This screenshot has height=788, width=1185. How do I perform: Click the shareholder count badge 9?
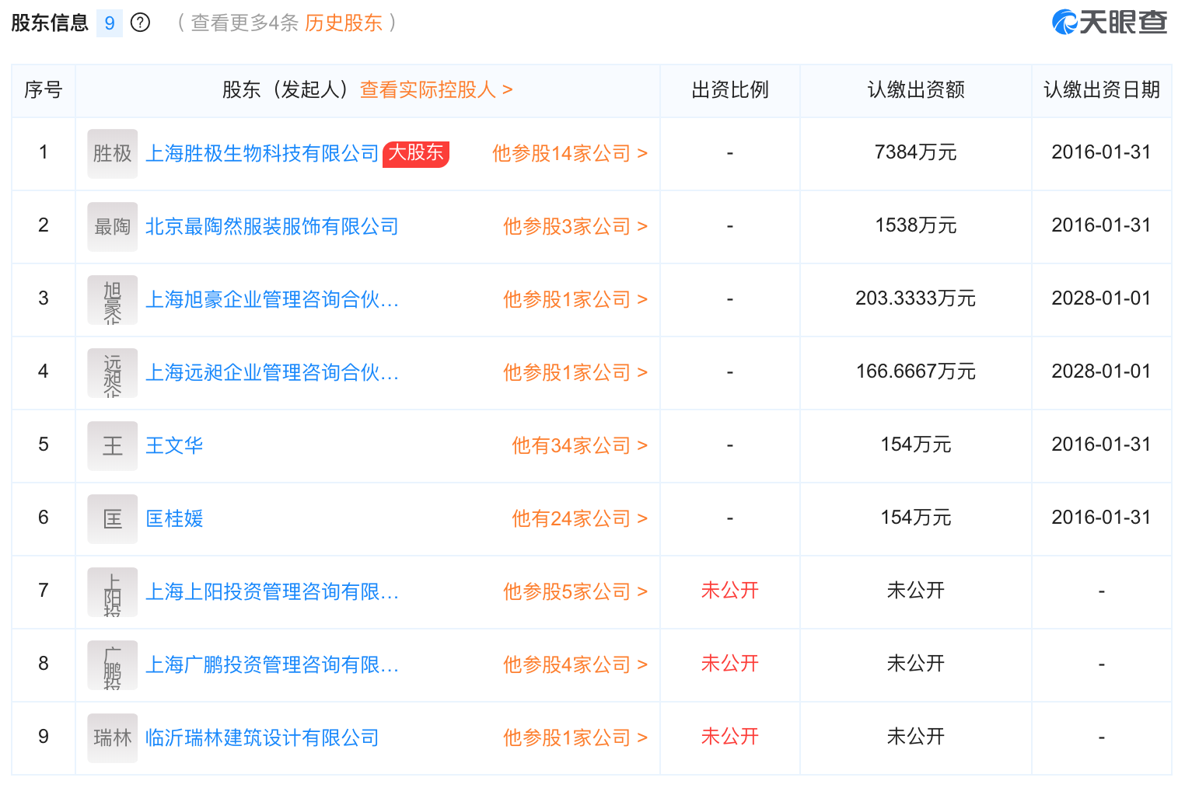click(x=110, y=23)
